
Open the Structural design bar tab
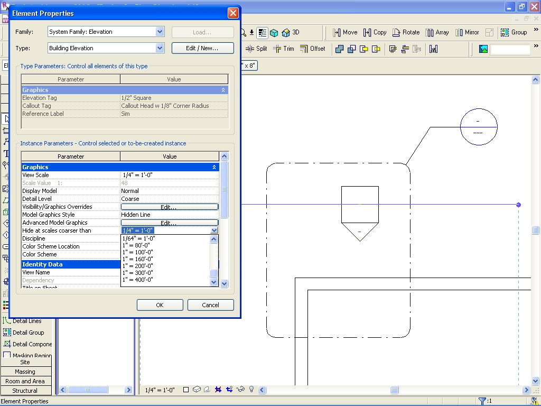coord(25,391)
